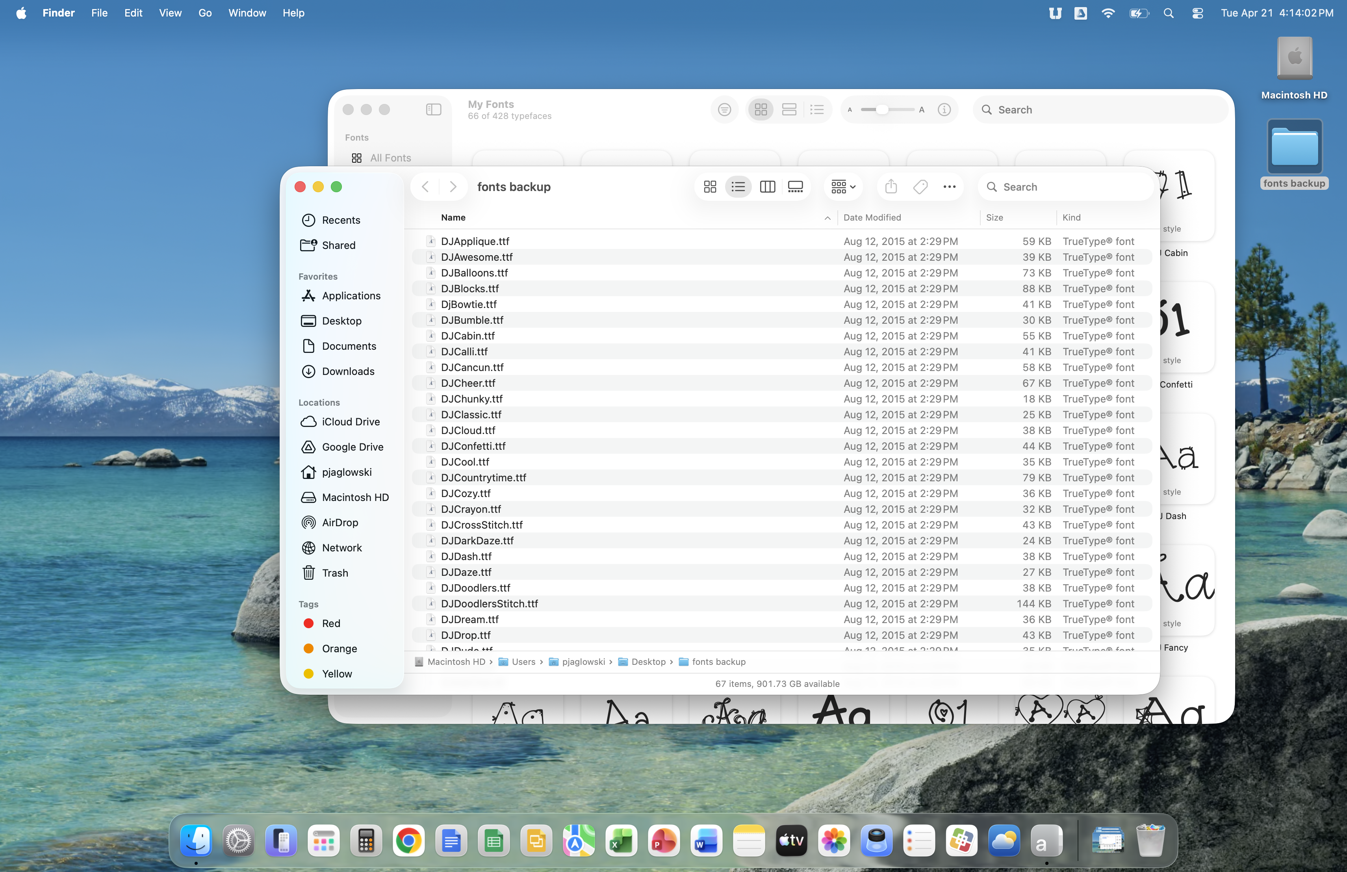Open Downloads from Favorites sidebar
The width and height of the screenshot is (1347, 872).
click(x=347, y=371)
